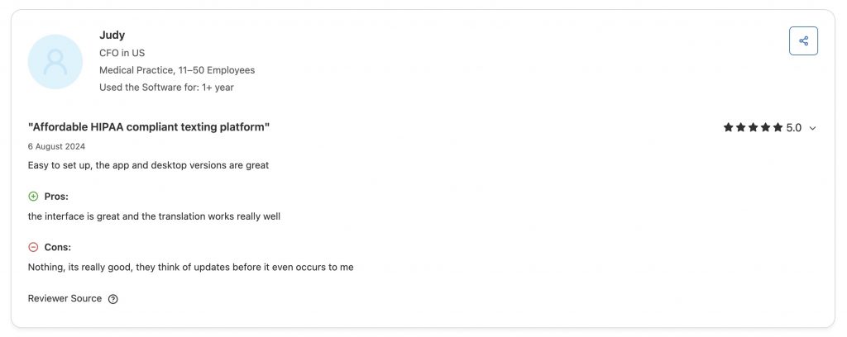Click the Reviewer Source label
This screenshot has width=847, height=337.
tap(65, 298)
